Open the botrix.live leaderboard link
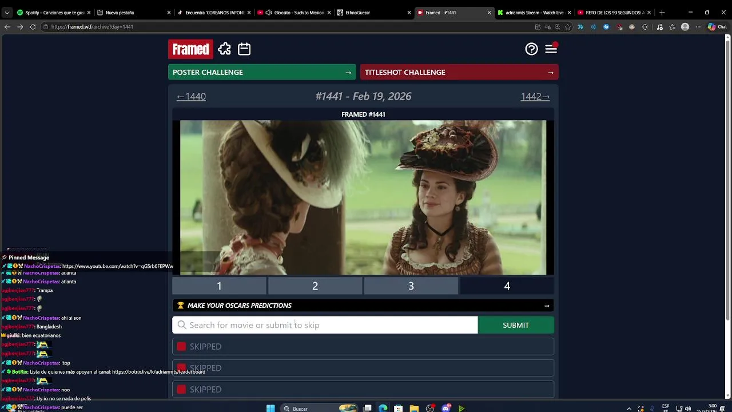Screen dimensions: 732x412 [158, 372]
